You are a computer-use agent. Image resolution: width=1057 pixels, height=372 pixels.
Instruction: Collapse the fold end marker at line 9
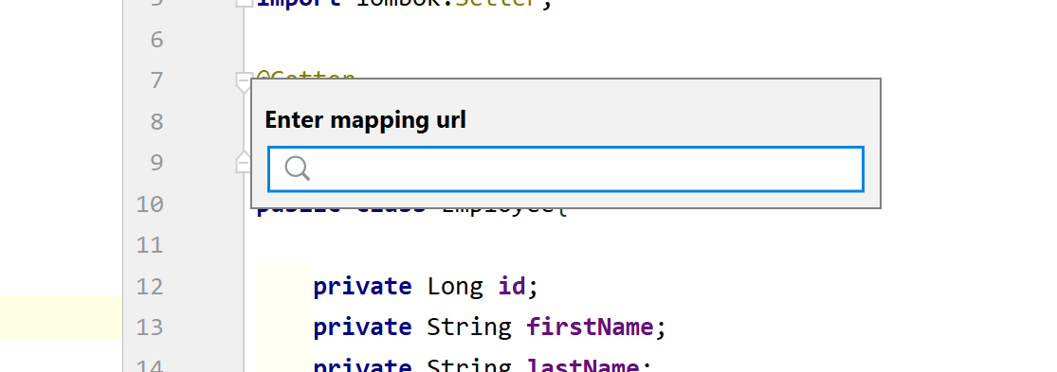pos(244,162)
